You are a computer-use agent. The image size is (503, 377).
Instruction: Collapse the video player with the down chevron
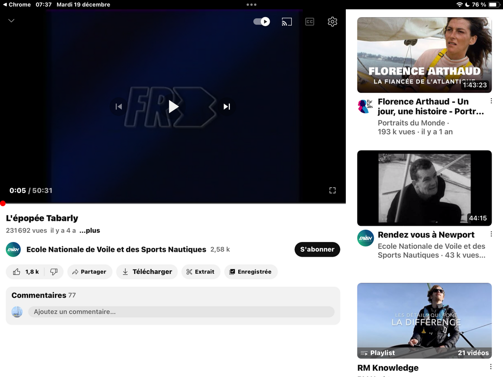pos(11,21)
